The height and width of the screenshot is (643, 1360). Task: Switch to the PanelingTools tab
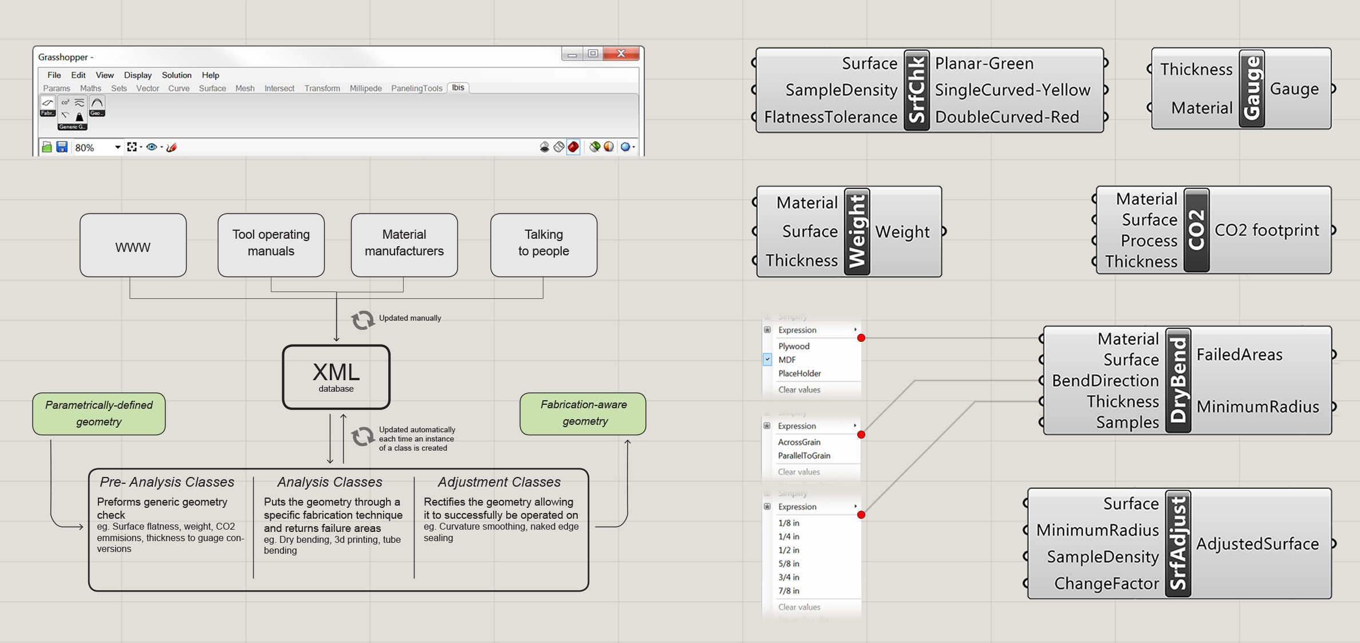pyautogui.click(x=416, y=88)
